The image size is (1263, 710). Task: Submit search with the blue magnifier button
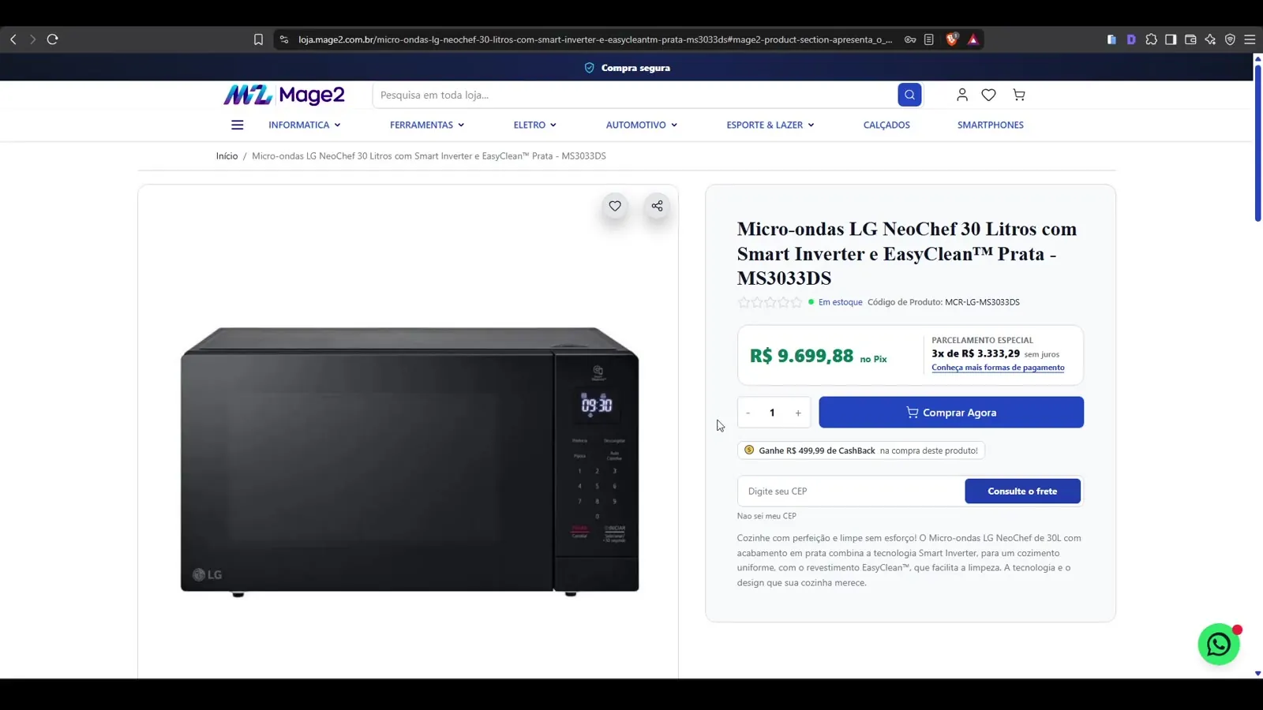tap(909, 95)
